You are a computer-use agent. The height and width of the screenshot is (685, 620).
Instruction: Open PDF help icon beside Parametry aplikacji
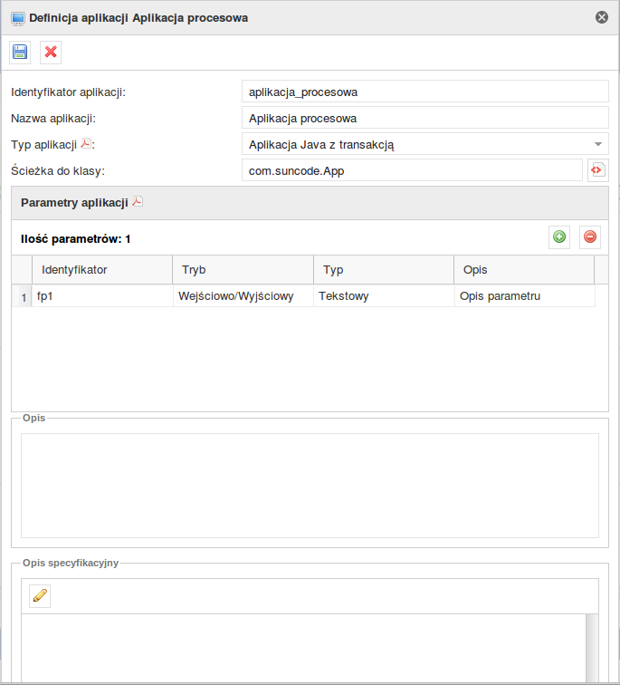[x=138, y=201]
